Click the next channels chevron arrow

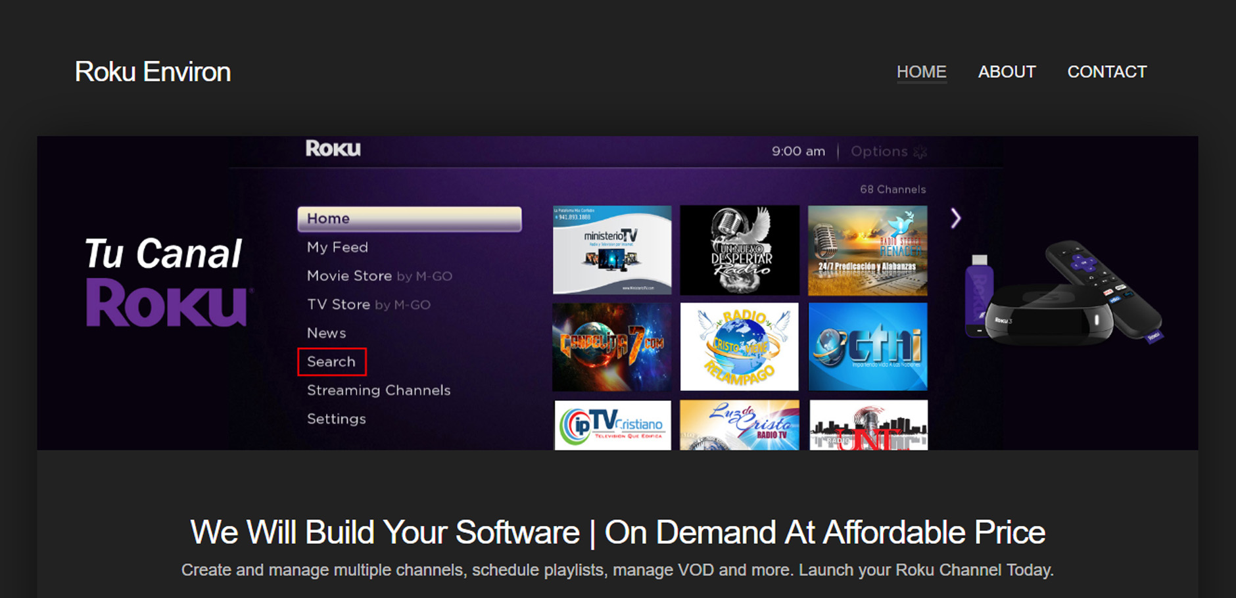tap(955, 218)
